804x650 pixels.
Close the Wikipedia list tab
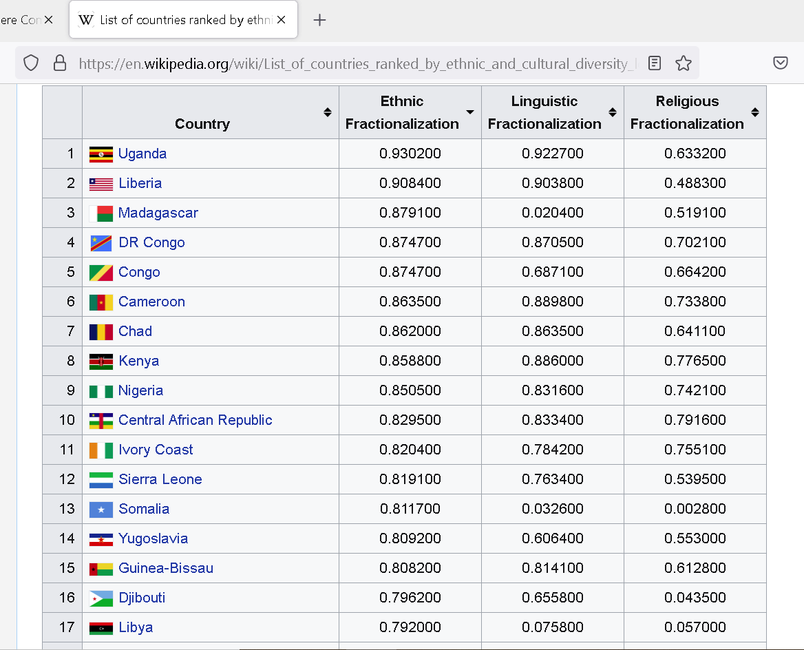click(x=281, y=20)
